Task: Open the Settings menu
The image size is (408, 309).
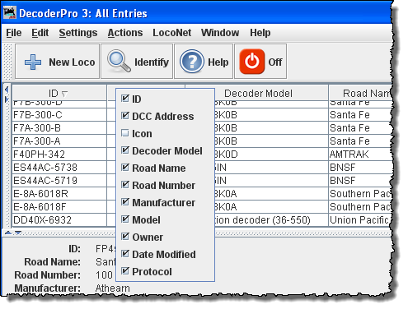Action: click(78, 33)
